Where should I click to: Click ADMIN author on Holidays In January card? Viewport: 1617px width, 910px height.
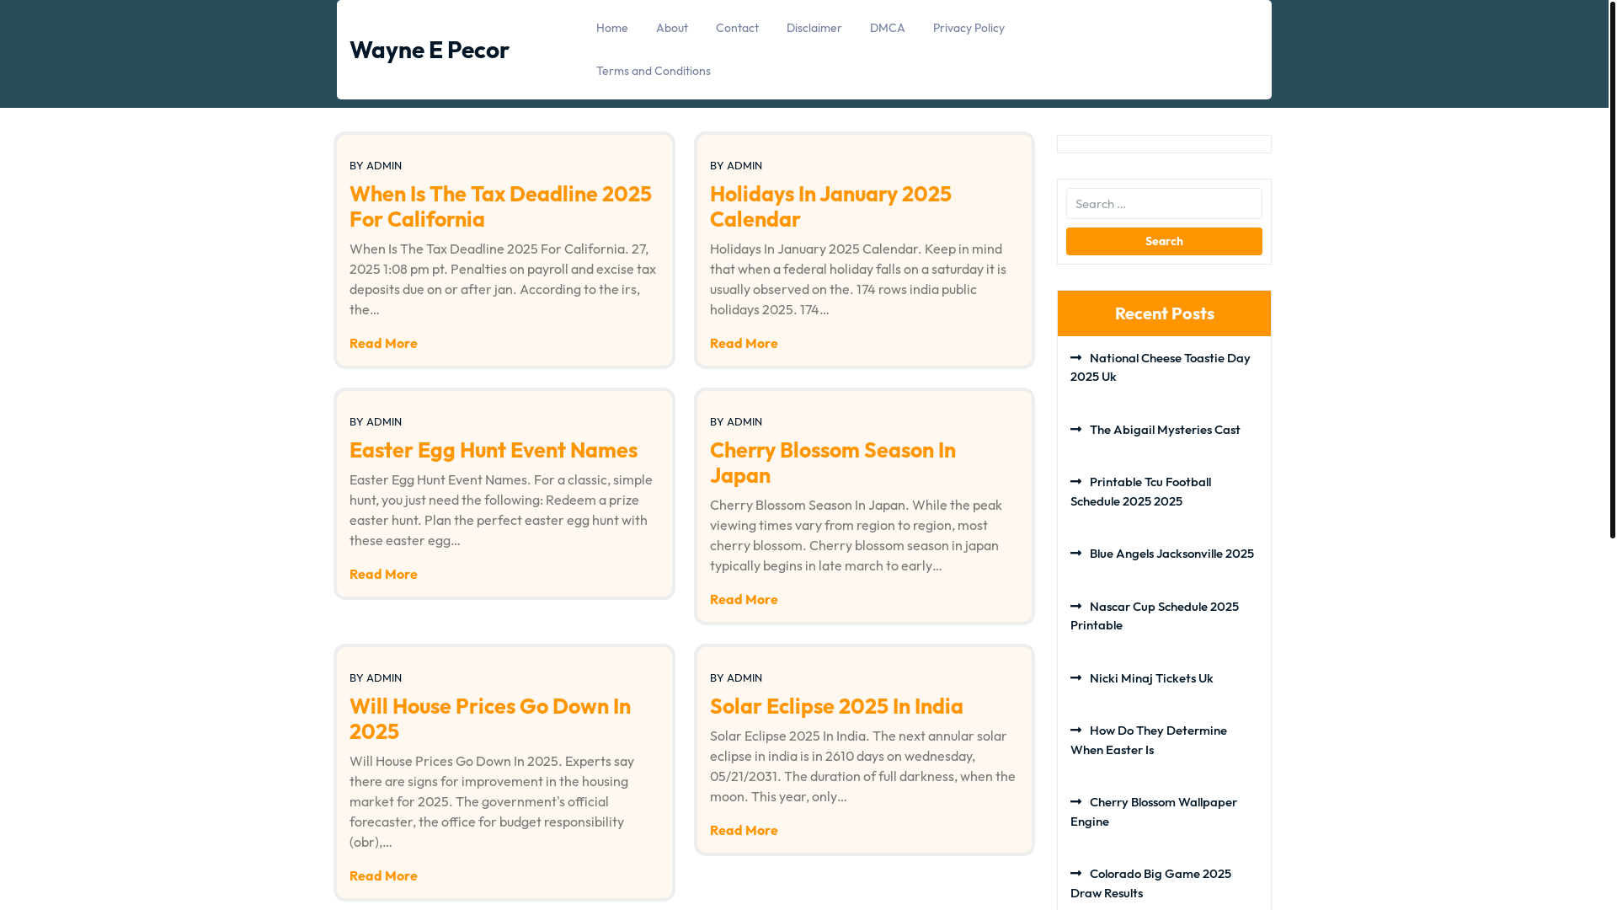tap(744, 165)
